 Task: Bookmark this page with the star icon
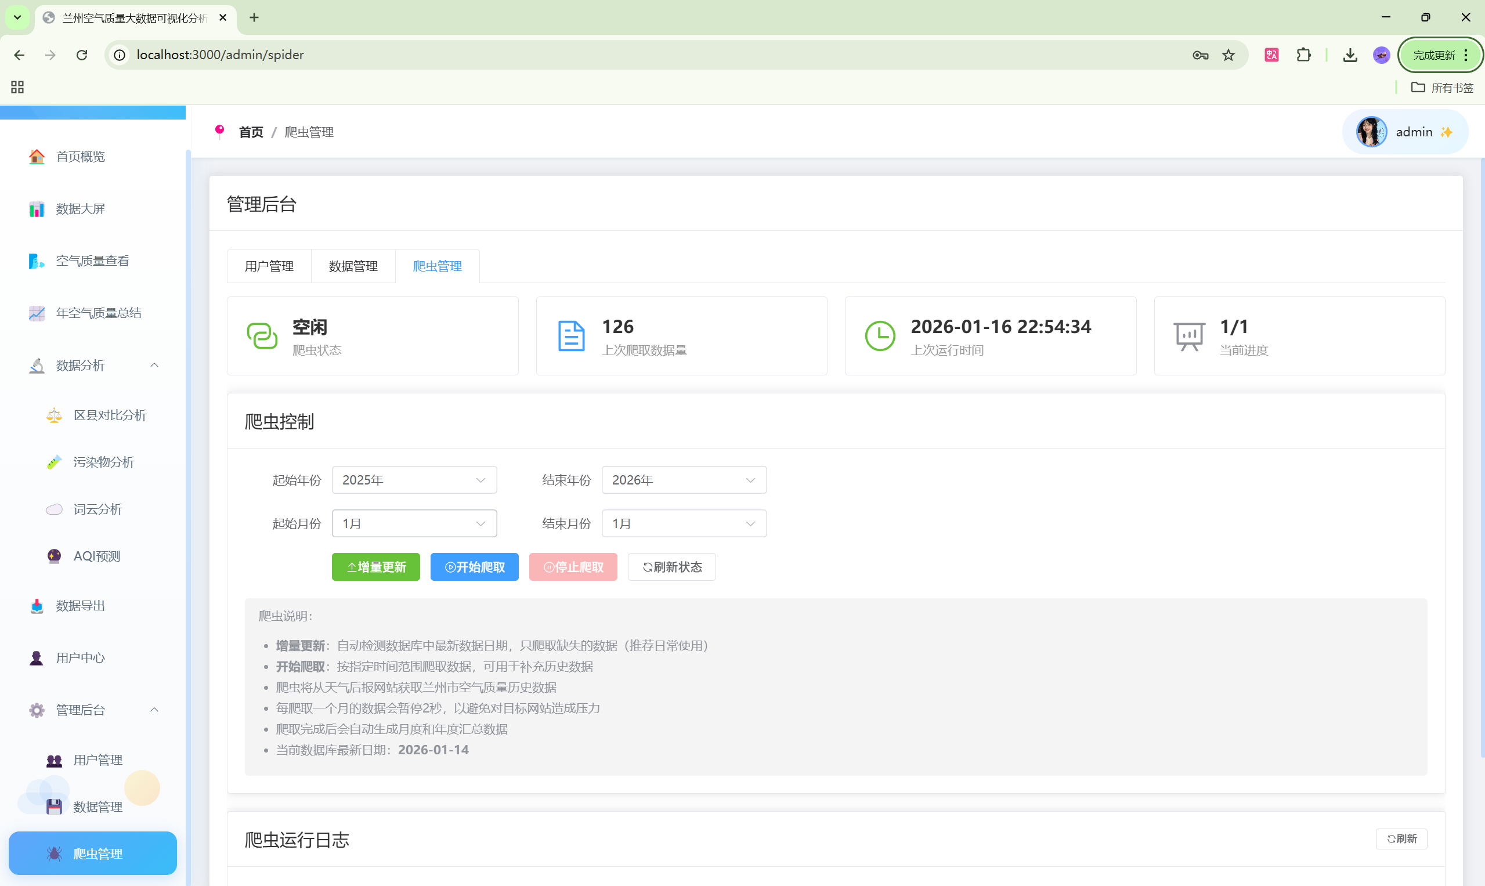[1229, 55]
